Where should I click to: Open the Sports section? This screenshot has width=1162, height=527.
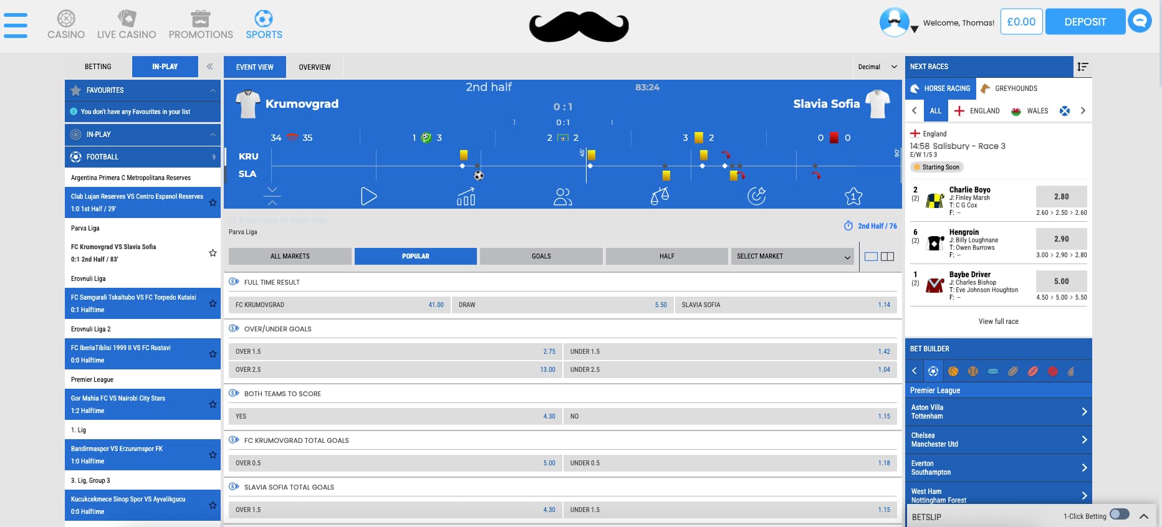pos(264,25)
